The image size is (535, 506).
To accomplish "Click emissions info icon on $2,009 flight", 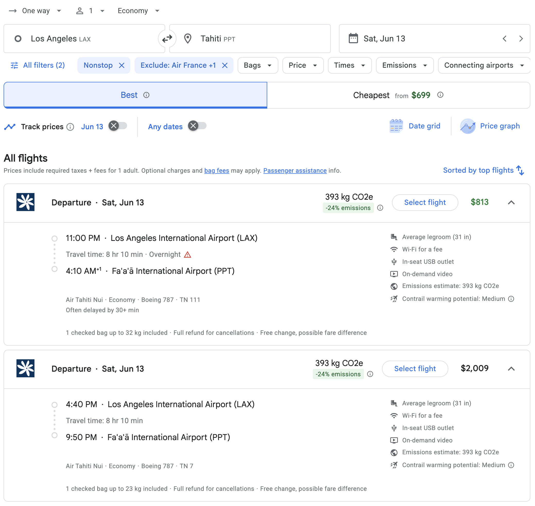I will (370, 374).
